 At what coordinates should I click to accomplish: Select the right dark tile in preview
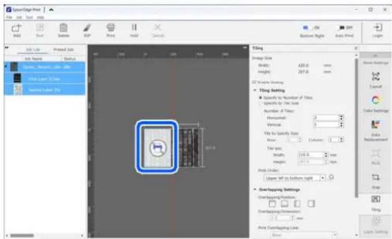tap(189, 147)
